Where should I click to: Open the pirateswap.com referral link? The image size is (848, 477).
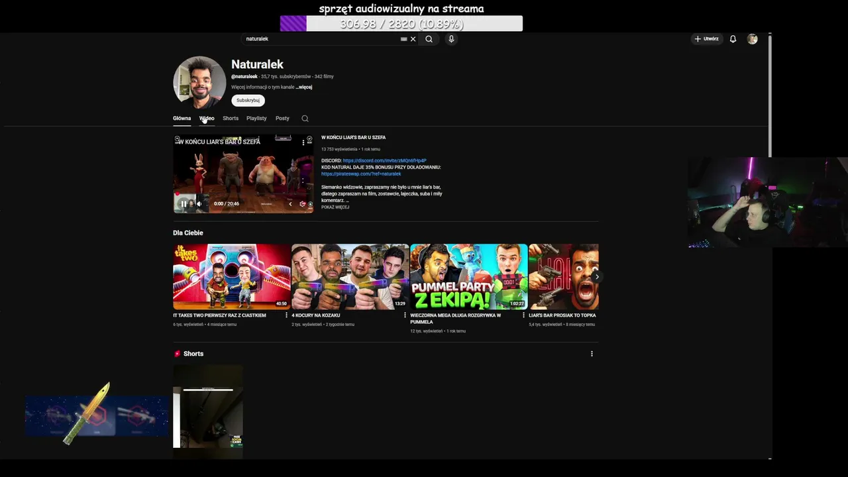click(x=361, y=174)
